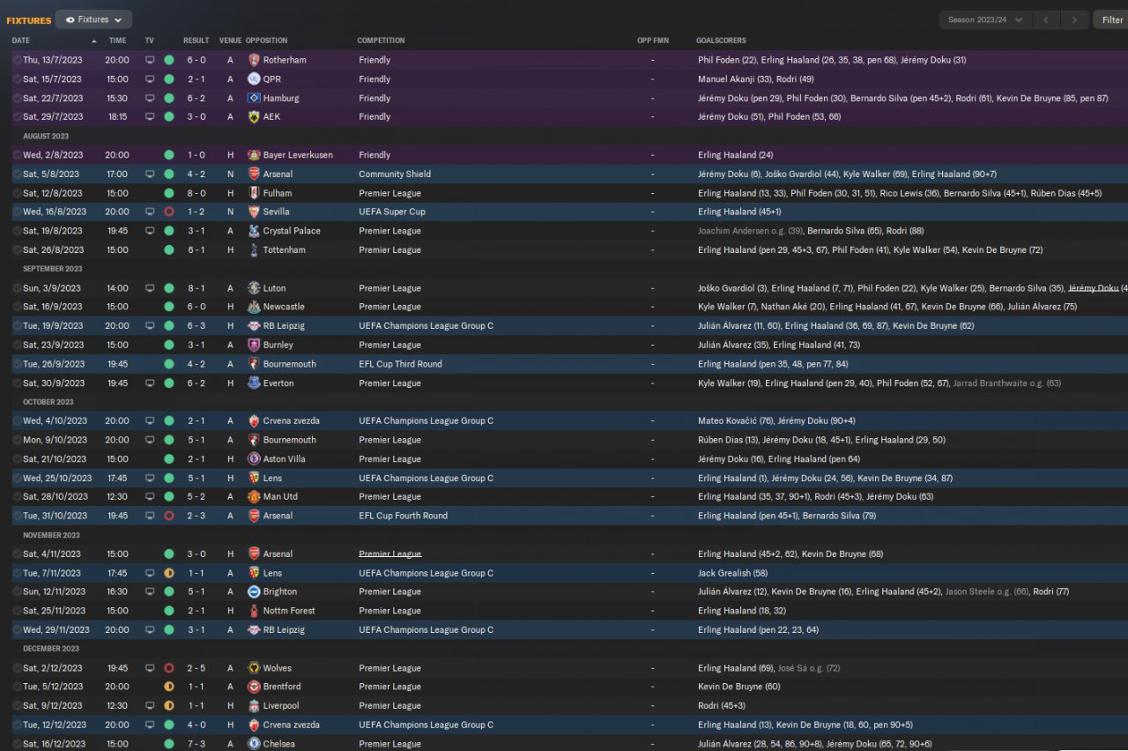1128x751 pixels.
Task: Click the Man Utd club badge
Action: click(x=254, y=496)
